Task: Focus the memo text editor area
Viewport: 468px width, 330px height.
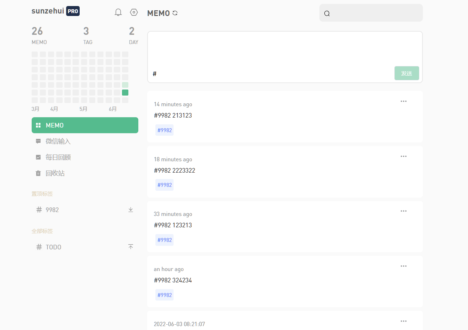Action: pos(285,50)
